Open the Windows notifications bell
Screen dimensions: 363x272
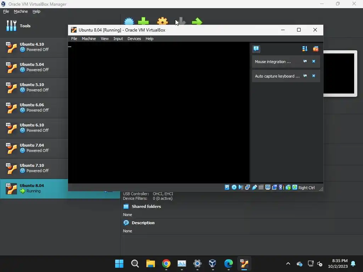353,263
